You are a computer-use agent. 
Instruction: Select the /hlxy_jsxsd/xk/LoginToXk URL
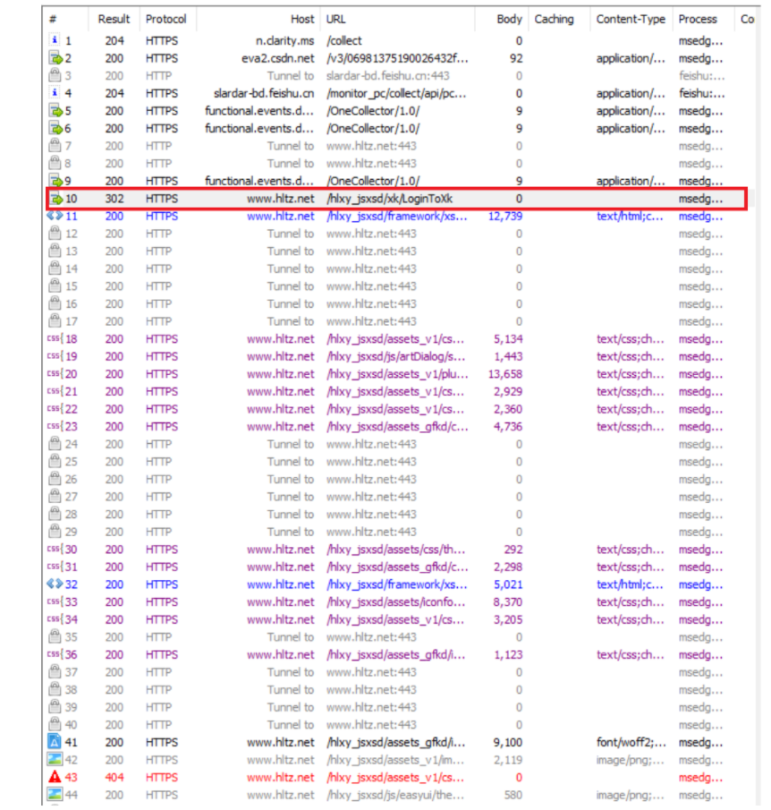pyautogui.click(x=389, y=199)
